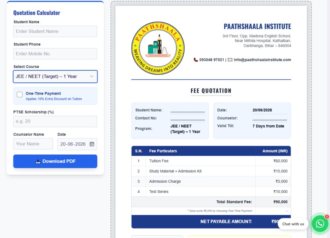Image resolution: width=330 pixels, height=238 pixels.
Task: Click the NET PAYABLE AMOUNT label
Action: 226,221
